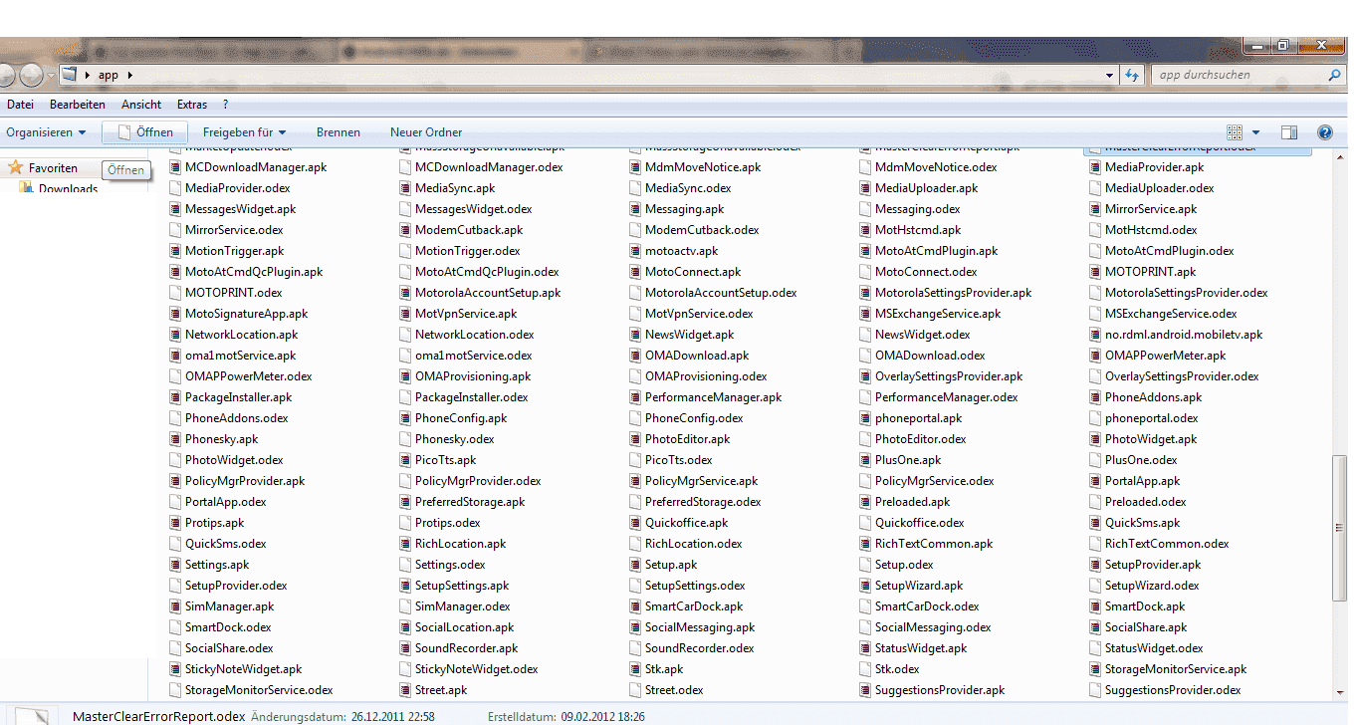The width and height of the screenshot is (1360, 725).
Task: Click the icon of Quickoffice.apk
Action: [635, 523]
